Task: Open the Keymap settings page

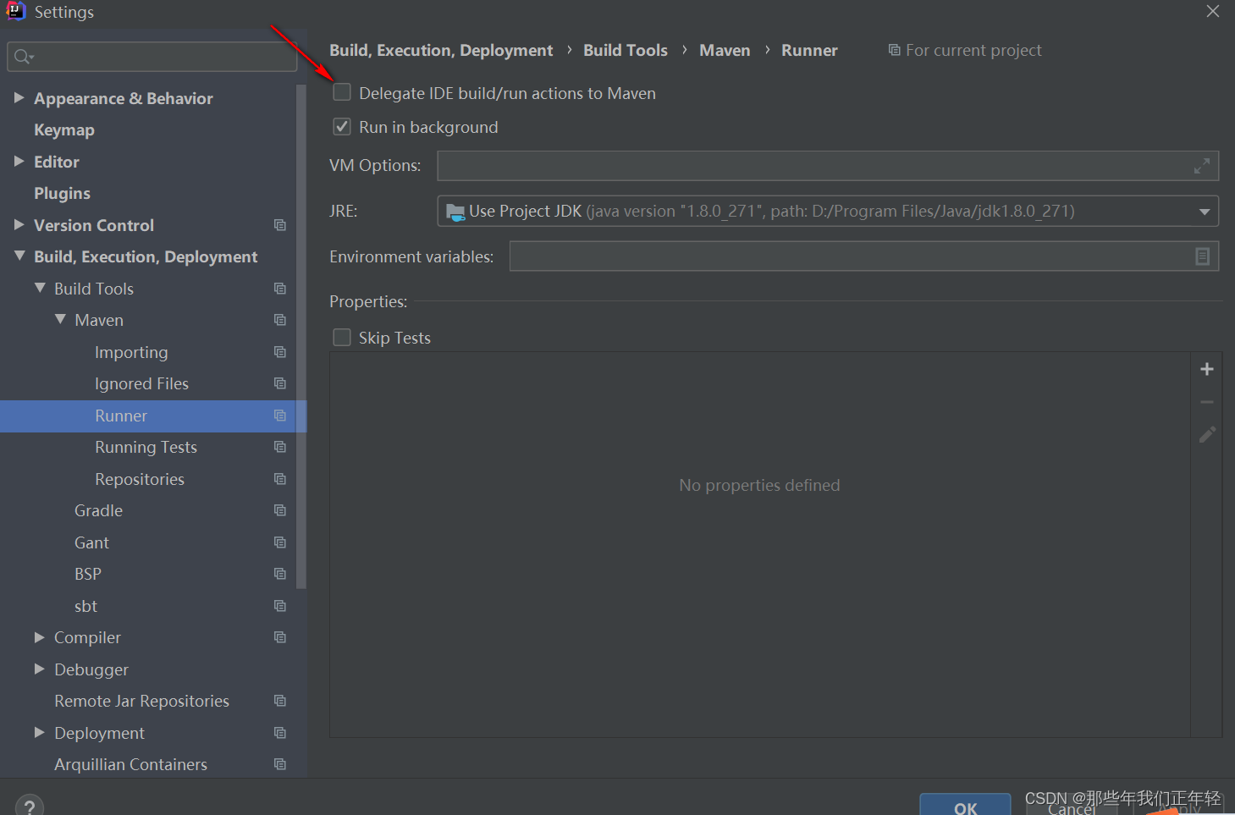Action: pyautogui.click(x=64, y=130)
